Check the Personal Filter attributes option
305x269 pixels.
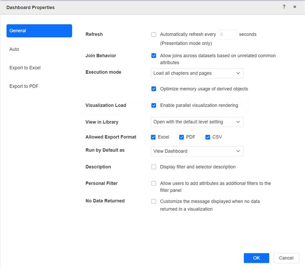[x=154, y=184]
